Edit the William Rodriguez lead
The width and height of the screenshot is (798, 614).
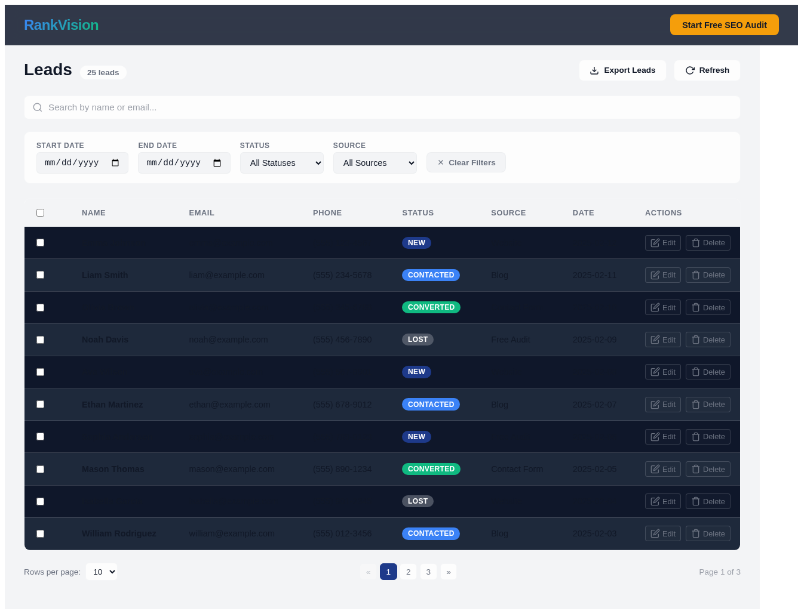coord(663,533)
